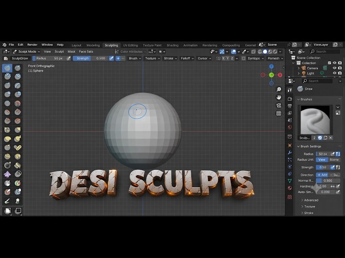Set brush Direction to Add
The width and height of the screenshot is (345, 258).
click(x=322, y=175)
